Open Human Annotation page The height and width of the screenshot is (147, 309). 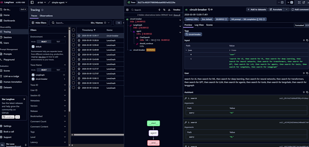click(x=13, y=82)
